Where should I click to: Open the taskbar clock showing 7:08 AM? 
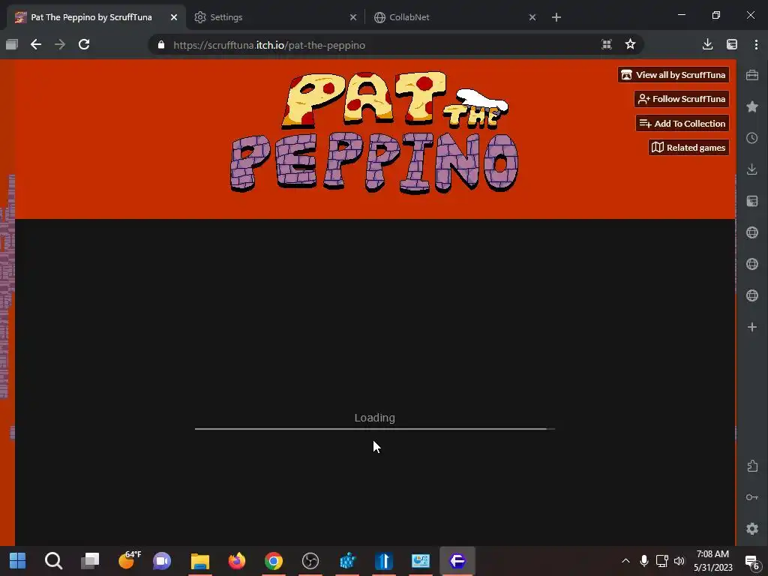point(713,561)
